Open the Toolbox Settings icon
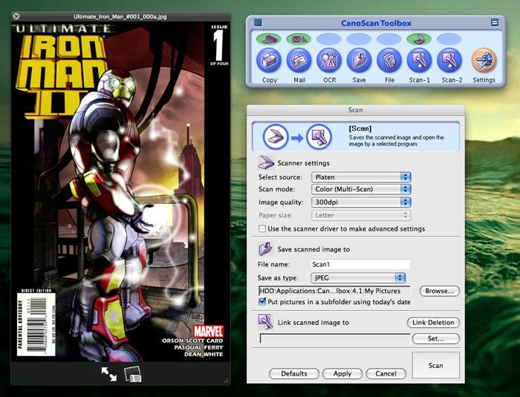 coord(484,60)
